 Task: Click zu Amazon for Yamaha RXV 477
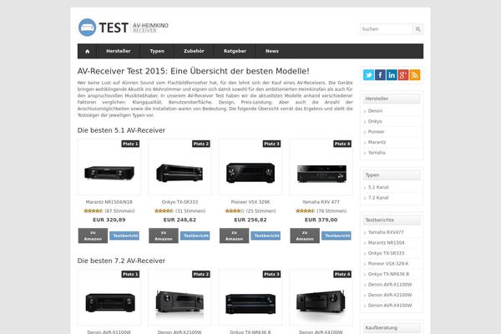(x=305, y=235)
